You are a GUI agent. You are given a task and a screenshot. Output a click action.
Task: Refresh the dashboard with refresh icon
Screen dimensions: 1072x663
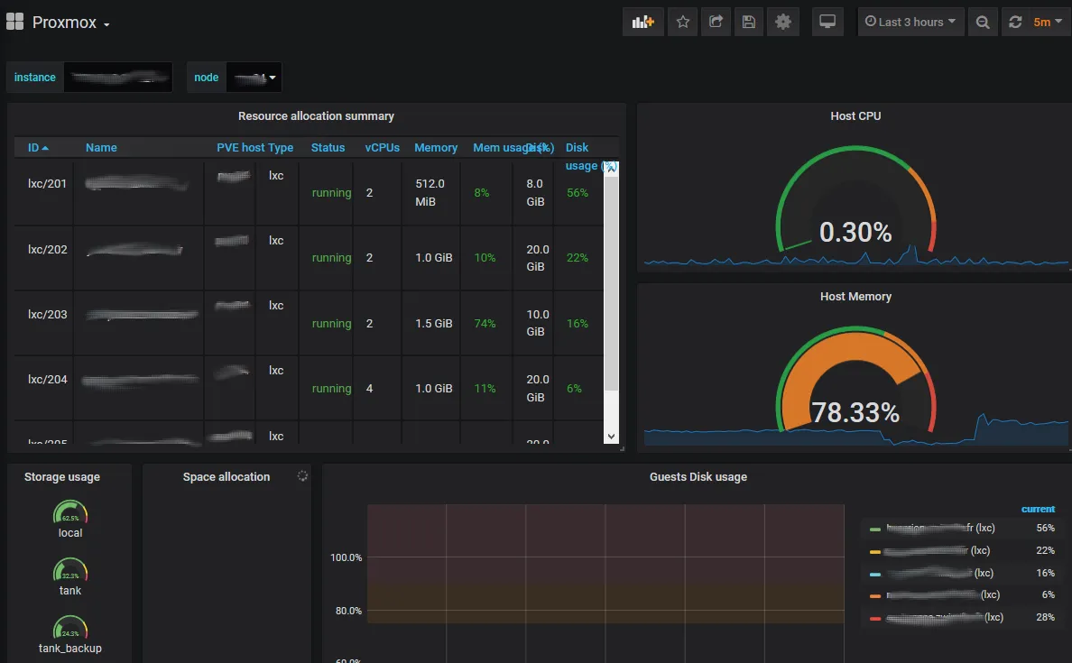[1018, 22]
